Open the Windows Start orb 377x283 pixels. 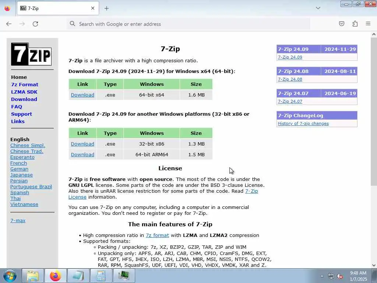(x=10, y=276)
